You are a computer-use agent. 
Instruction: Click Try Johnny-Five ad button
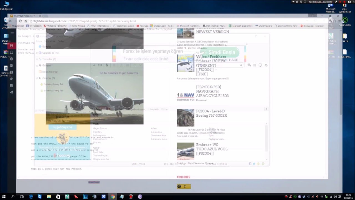point(62,127)
